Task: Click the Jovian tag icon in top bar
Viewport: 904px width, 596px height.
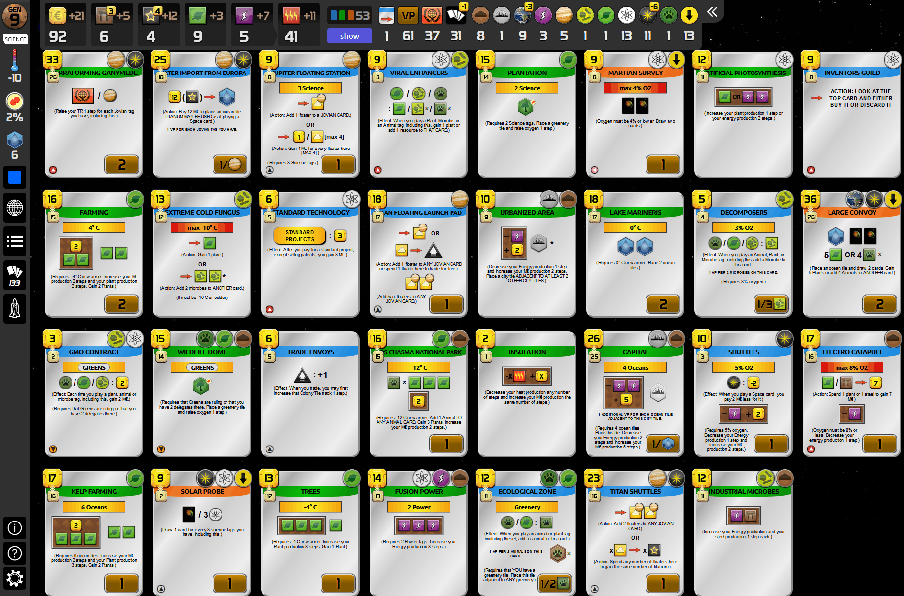Action: coord(564,15)
